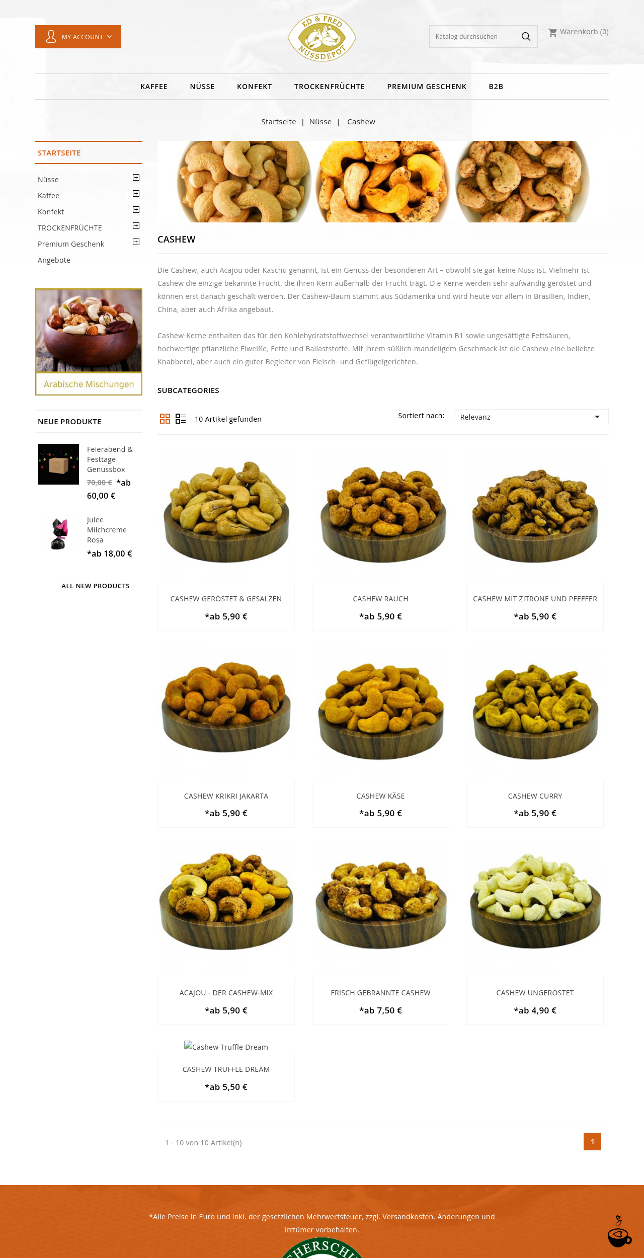The height and width of the screenshot is (1258, 644).
Task: Expand the TROCKENFRÜCHTE sidebar category
Action: click(x=136, y=226)
